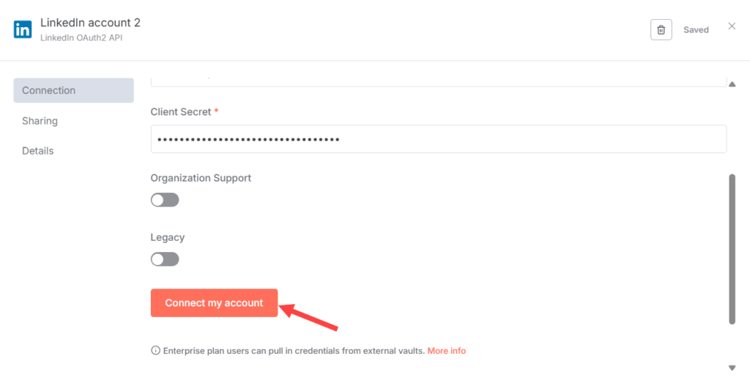Turn on the Legacy toggle
The height and width of the screenshot is (386, 750).
coord(165,259)
